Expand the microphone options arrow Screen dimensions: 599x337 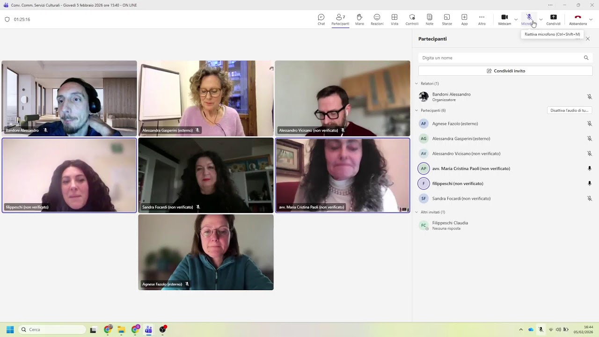(x=541, y=19)
